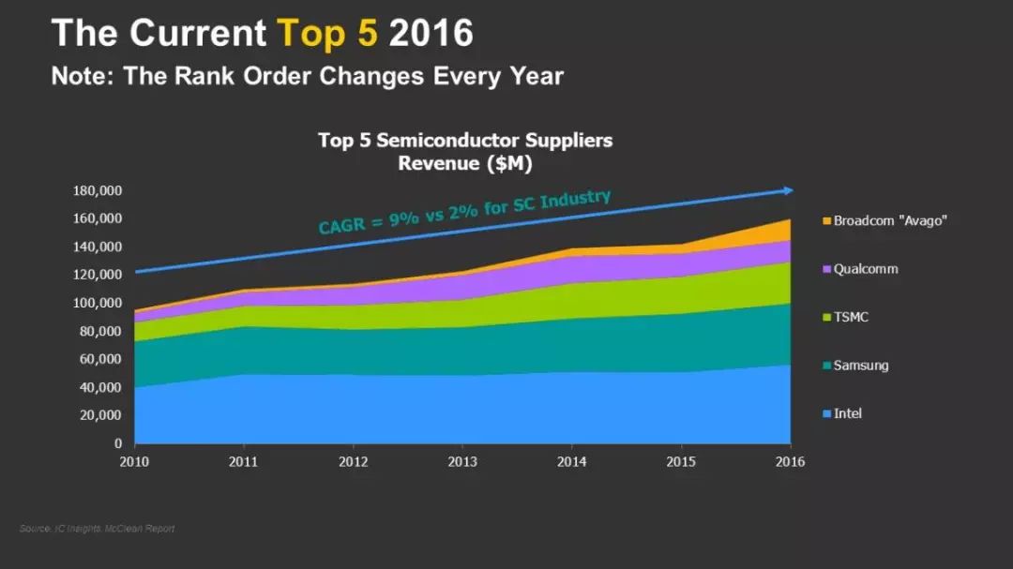Click the teal Samsung legend swatch
The width and height of the screenshot is (1013, 569).
click(x=826, y=366)
